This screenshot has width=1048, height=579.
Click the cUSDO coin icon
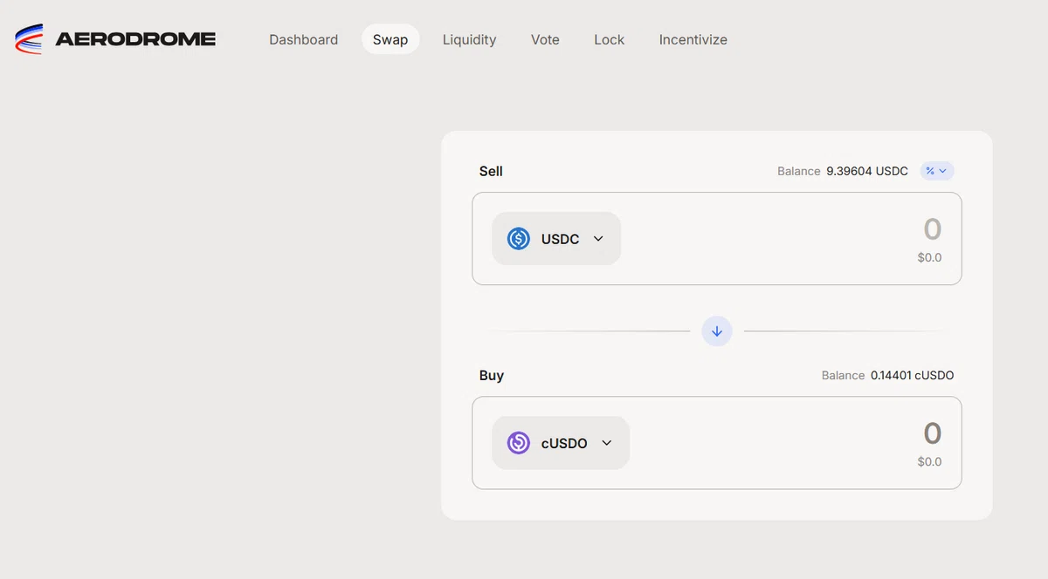(x=519, y=443)
